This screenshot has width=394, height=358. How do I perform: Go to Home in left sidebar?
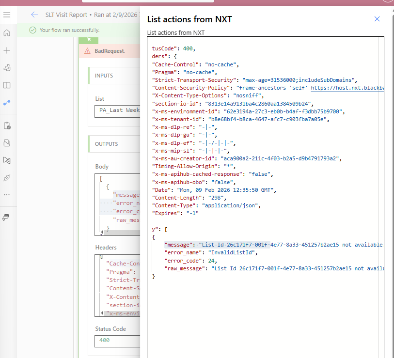click(x=7, y=32)
